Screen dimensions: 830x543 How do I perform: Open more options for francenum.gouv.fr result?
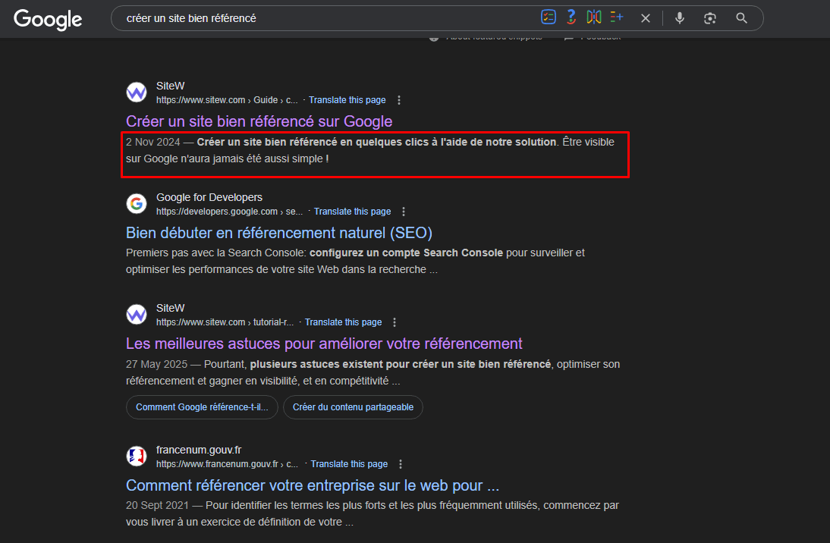[x=401, y=464]
